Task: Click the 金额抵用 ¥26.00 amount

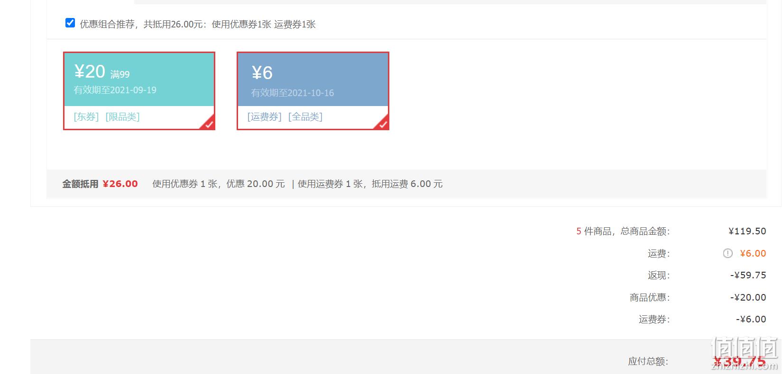Action: 120,184
